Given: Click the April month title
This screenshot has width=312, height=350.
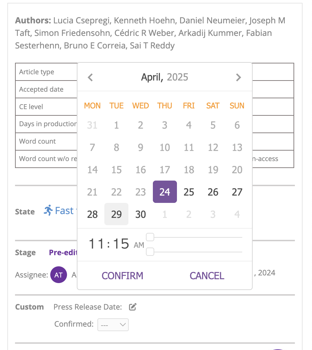Looking at the screenshot, I should point(152,77).
